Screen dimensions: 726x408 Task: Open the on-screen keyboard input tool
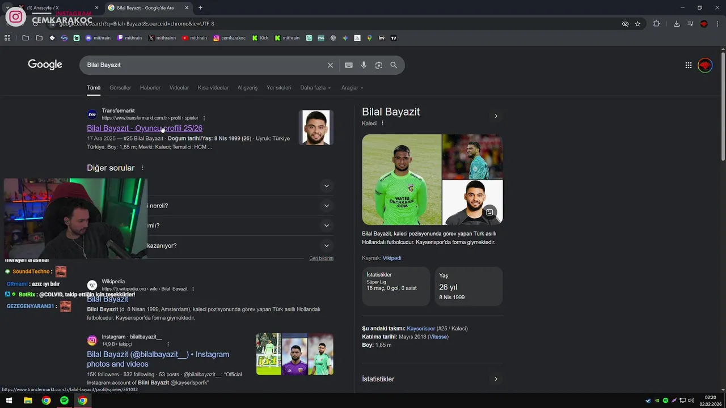[349, 65]
